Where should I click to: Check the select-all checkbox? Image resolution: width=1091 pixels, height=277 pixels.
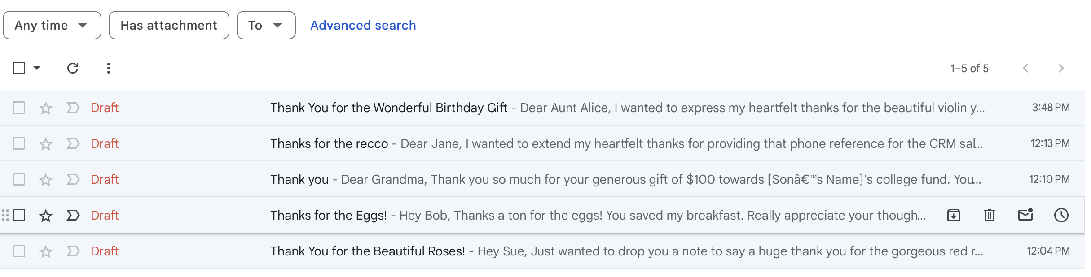click(19, 68)
